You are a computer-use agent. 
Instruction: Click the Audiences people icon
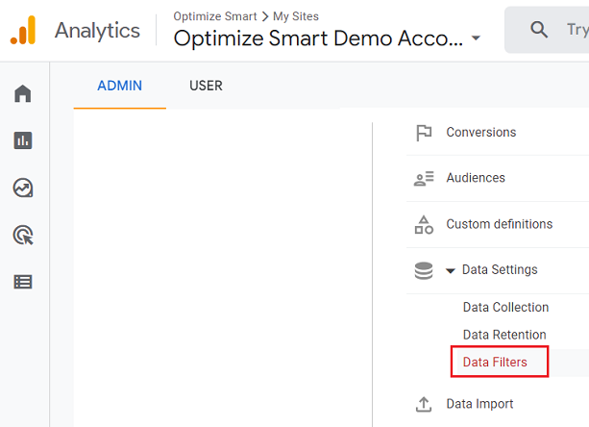(424, 178)
